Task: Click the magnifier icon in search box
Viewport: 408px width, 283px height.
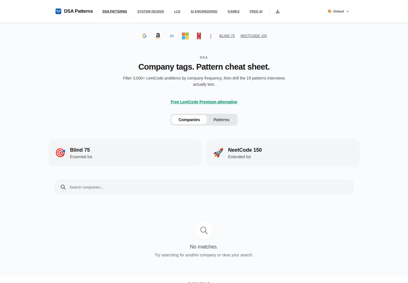Action: coord(63,187)
